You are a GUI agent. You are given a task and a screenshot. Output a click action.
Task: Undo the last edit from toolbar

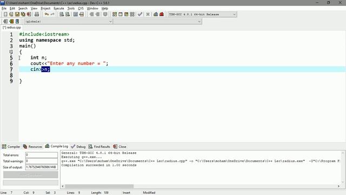point(46,15)
